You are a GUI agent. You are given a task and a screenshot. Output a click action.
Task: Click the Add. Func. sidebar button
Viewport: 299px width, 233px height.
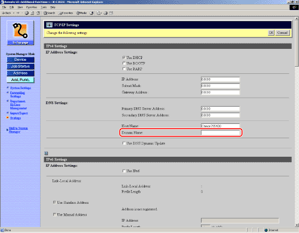(20, 80)
